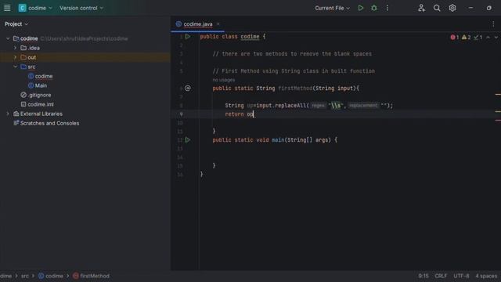Go to previous highlighted error arrow
The height and width of the screenshot is (282, 501).
point(488,38)
